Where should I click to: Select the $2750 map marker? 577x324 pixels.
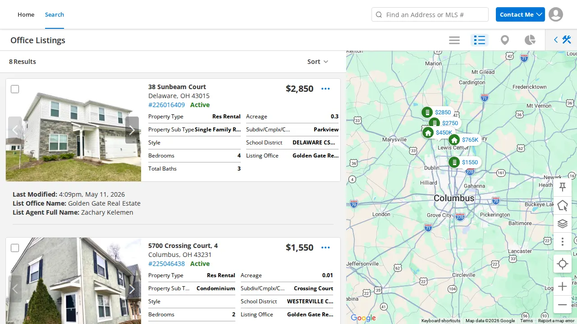(x=444, y=123)
